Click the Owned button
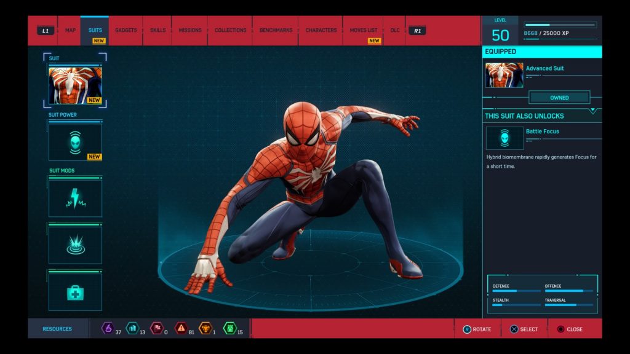The height and width of the screenshot is (354, 630). (x=559, y=98)
